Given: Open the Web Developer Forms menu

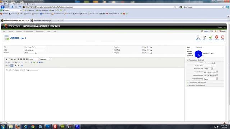Looking at the screenshot, I should (27, 14).
